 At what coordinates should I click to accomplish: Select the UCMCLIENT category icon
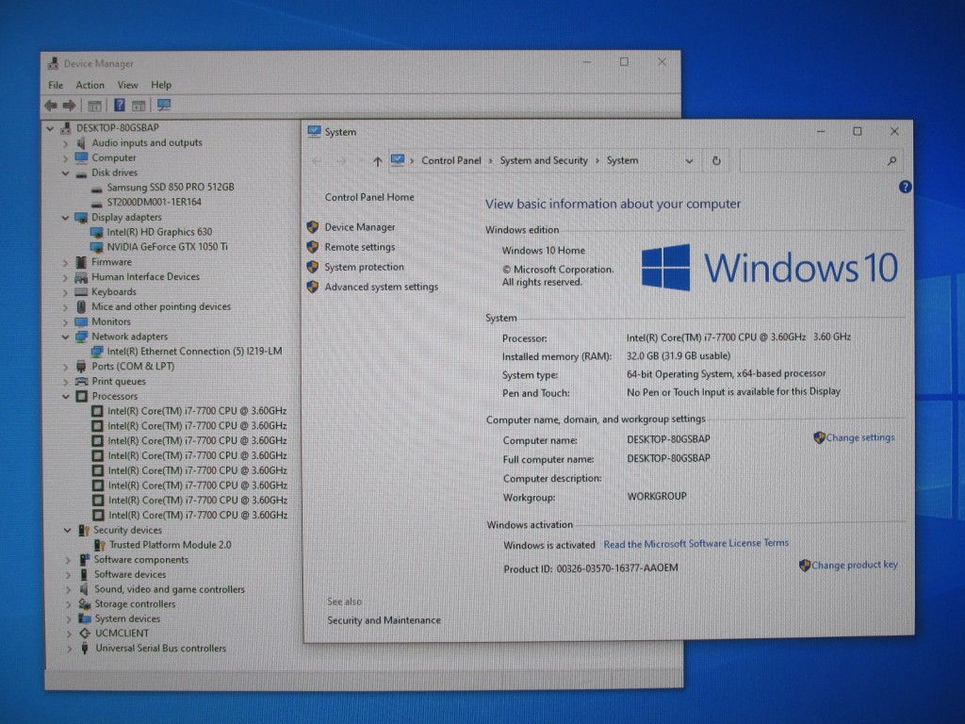tap(85, 633)
